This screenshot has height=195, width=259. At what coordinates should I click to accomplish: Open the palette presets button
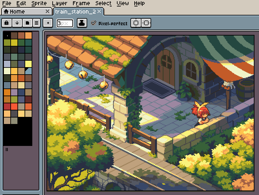point(27,23)
